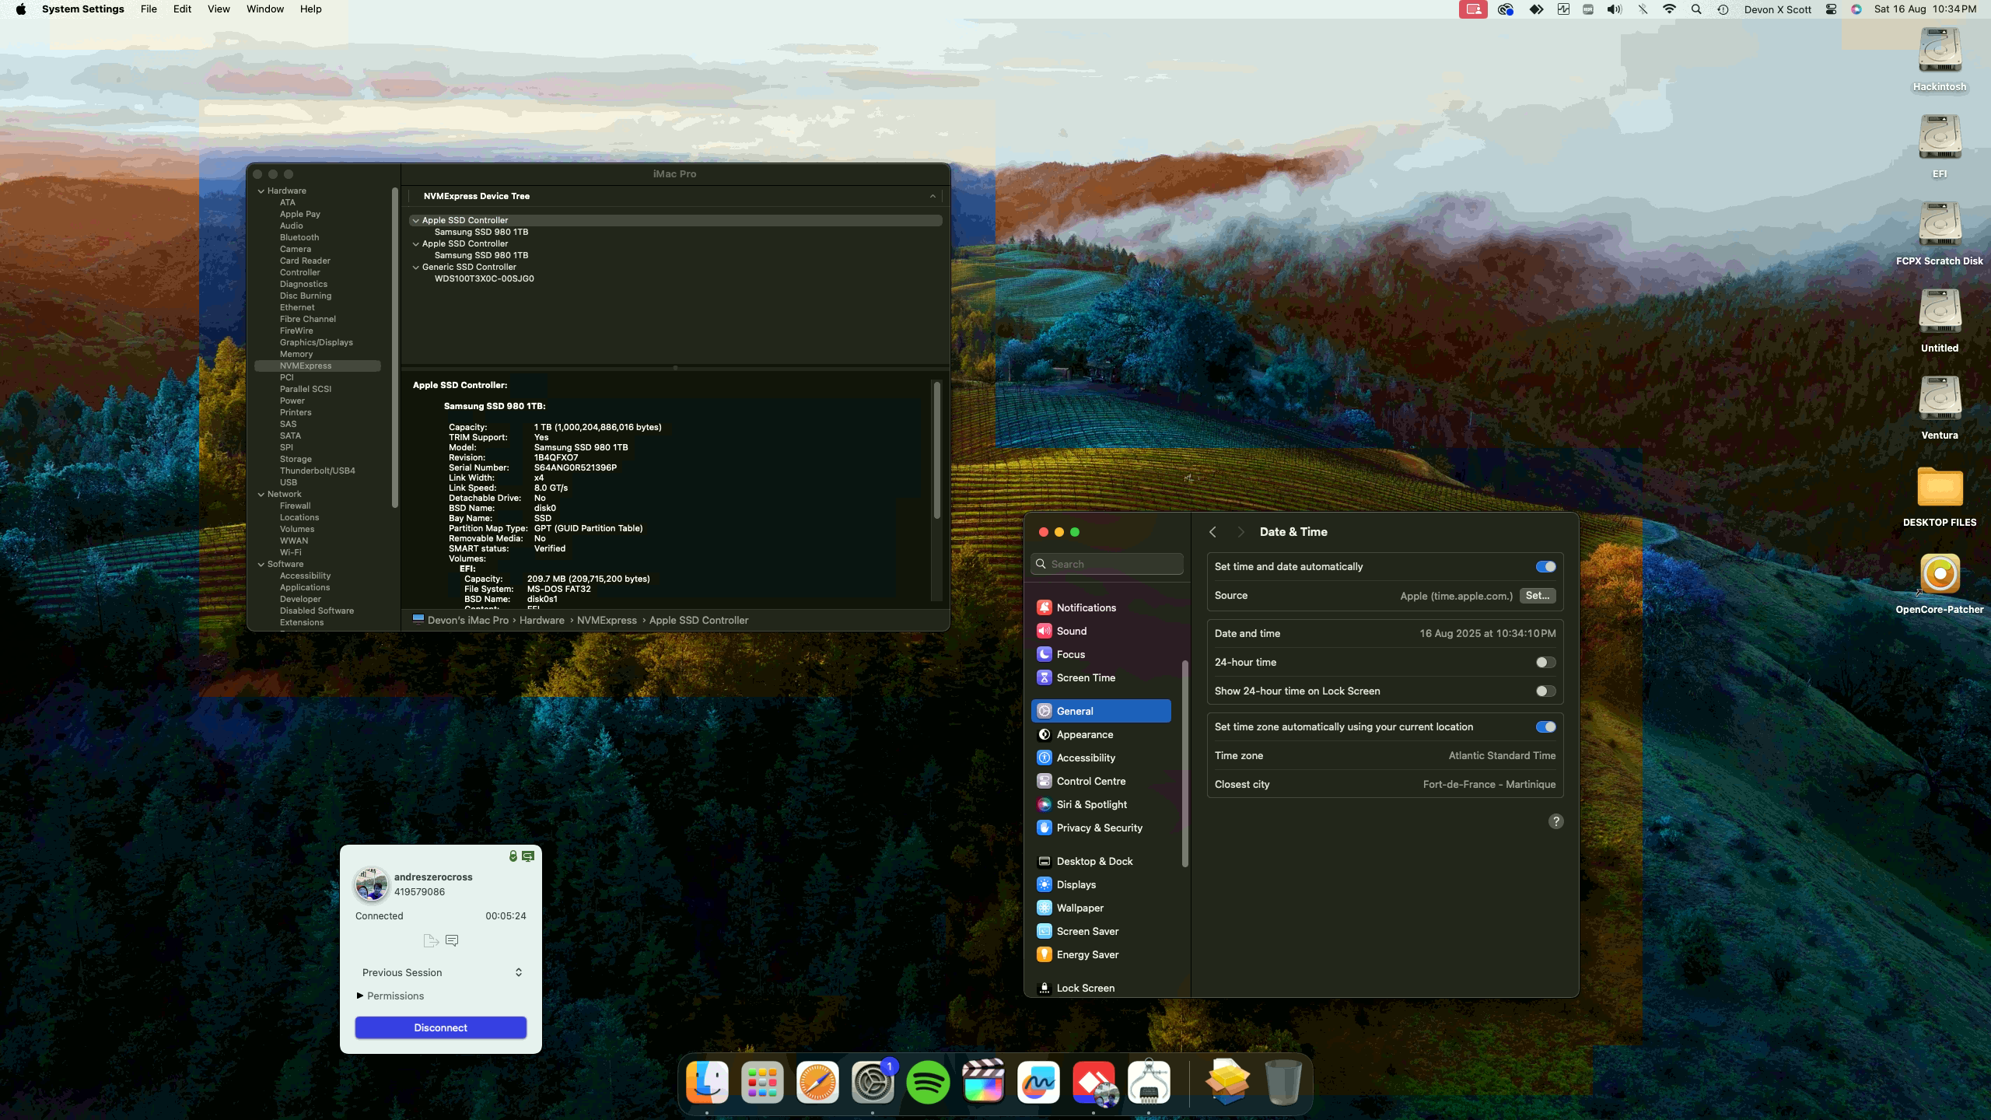Viewport: 1991px width, 1120px height.
Task: Collapse the Software section in sidebar
Action: click(261, 564)
